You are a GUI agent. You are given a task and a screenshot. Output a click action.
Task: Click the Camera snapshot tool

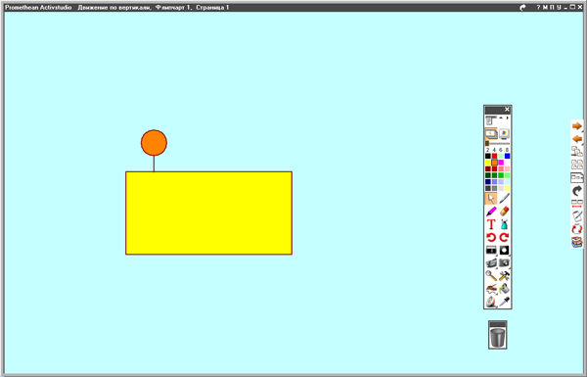point(504,262)
